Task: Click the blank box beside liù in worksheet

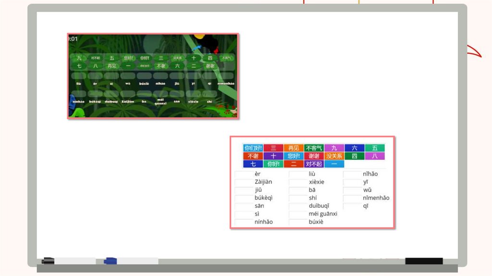Action: tap(298, 174)
